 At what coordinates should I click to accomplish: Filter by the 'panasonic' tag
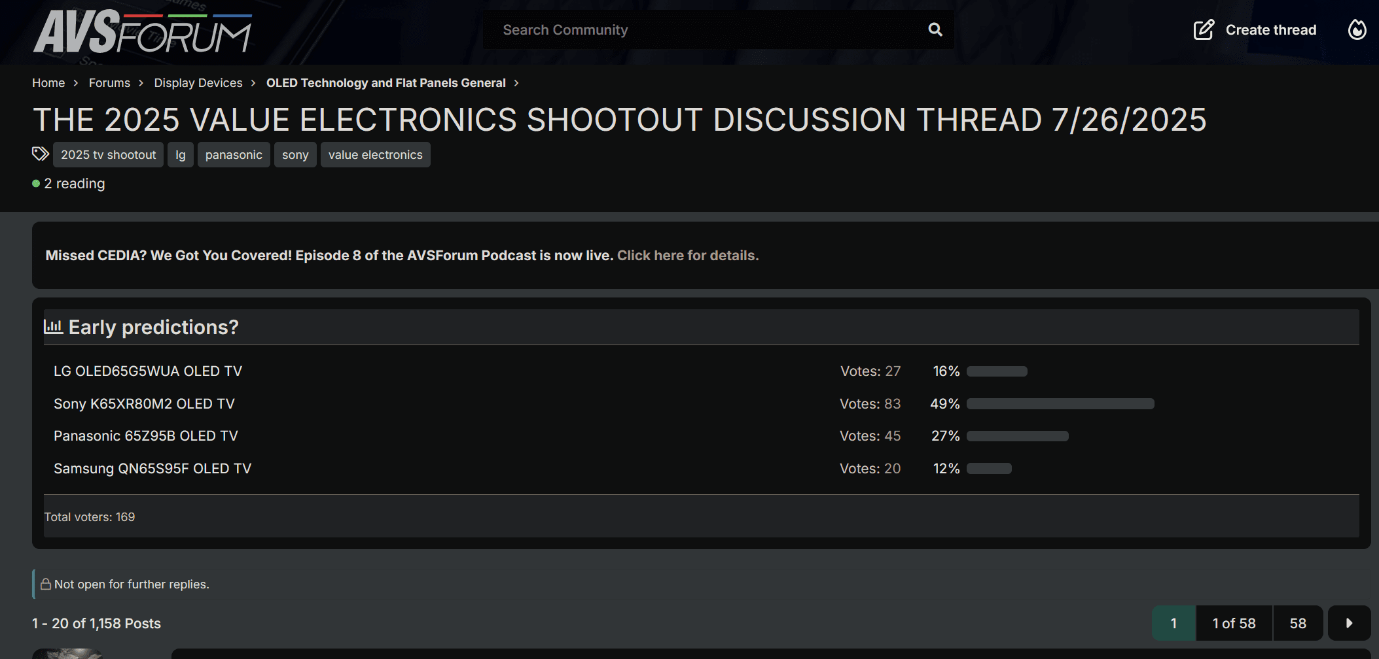[234, 155]
